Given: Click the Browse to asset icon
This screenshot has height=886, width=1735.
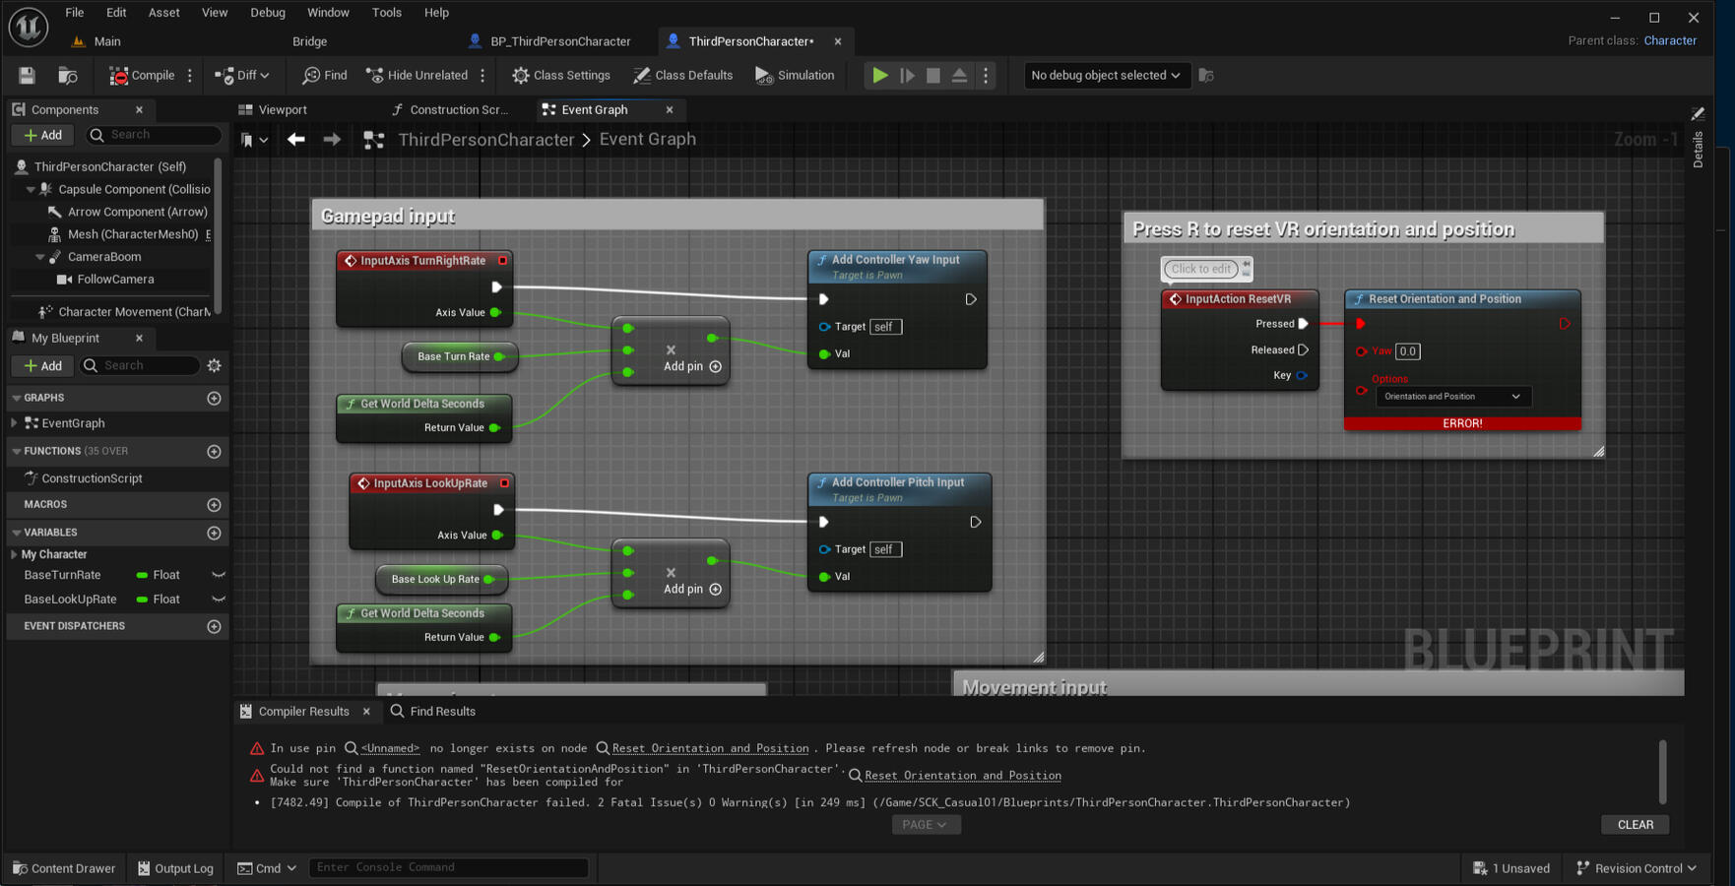Looking at the screenshot, I should (x=68, y=76).
